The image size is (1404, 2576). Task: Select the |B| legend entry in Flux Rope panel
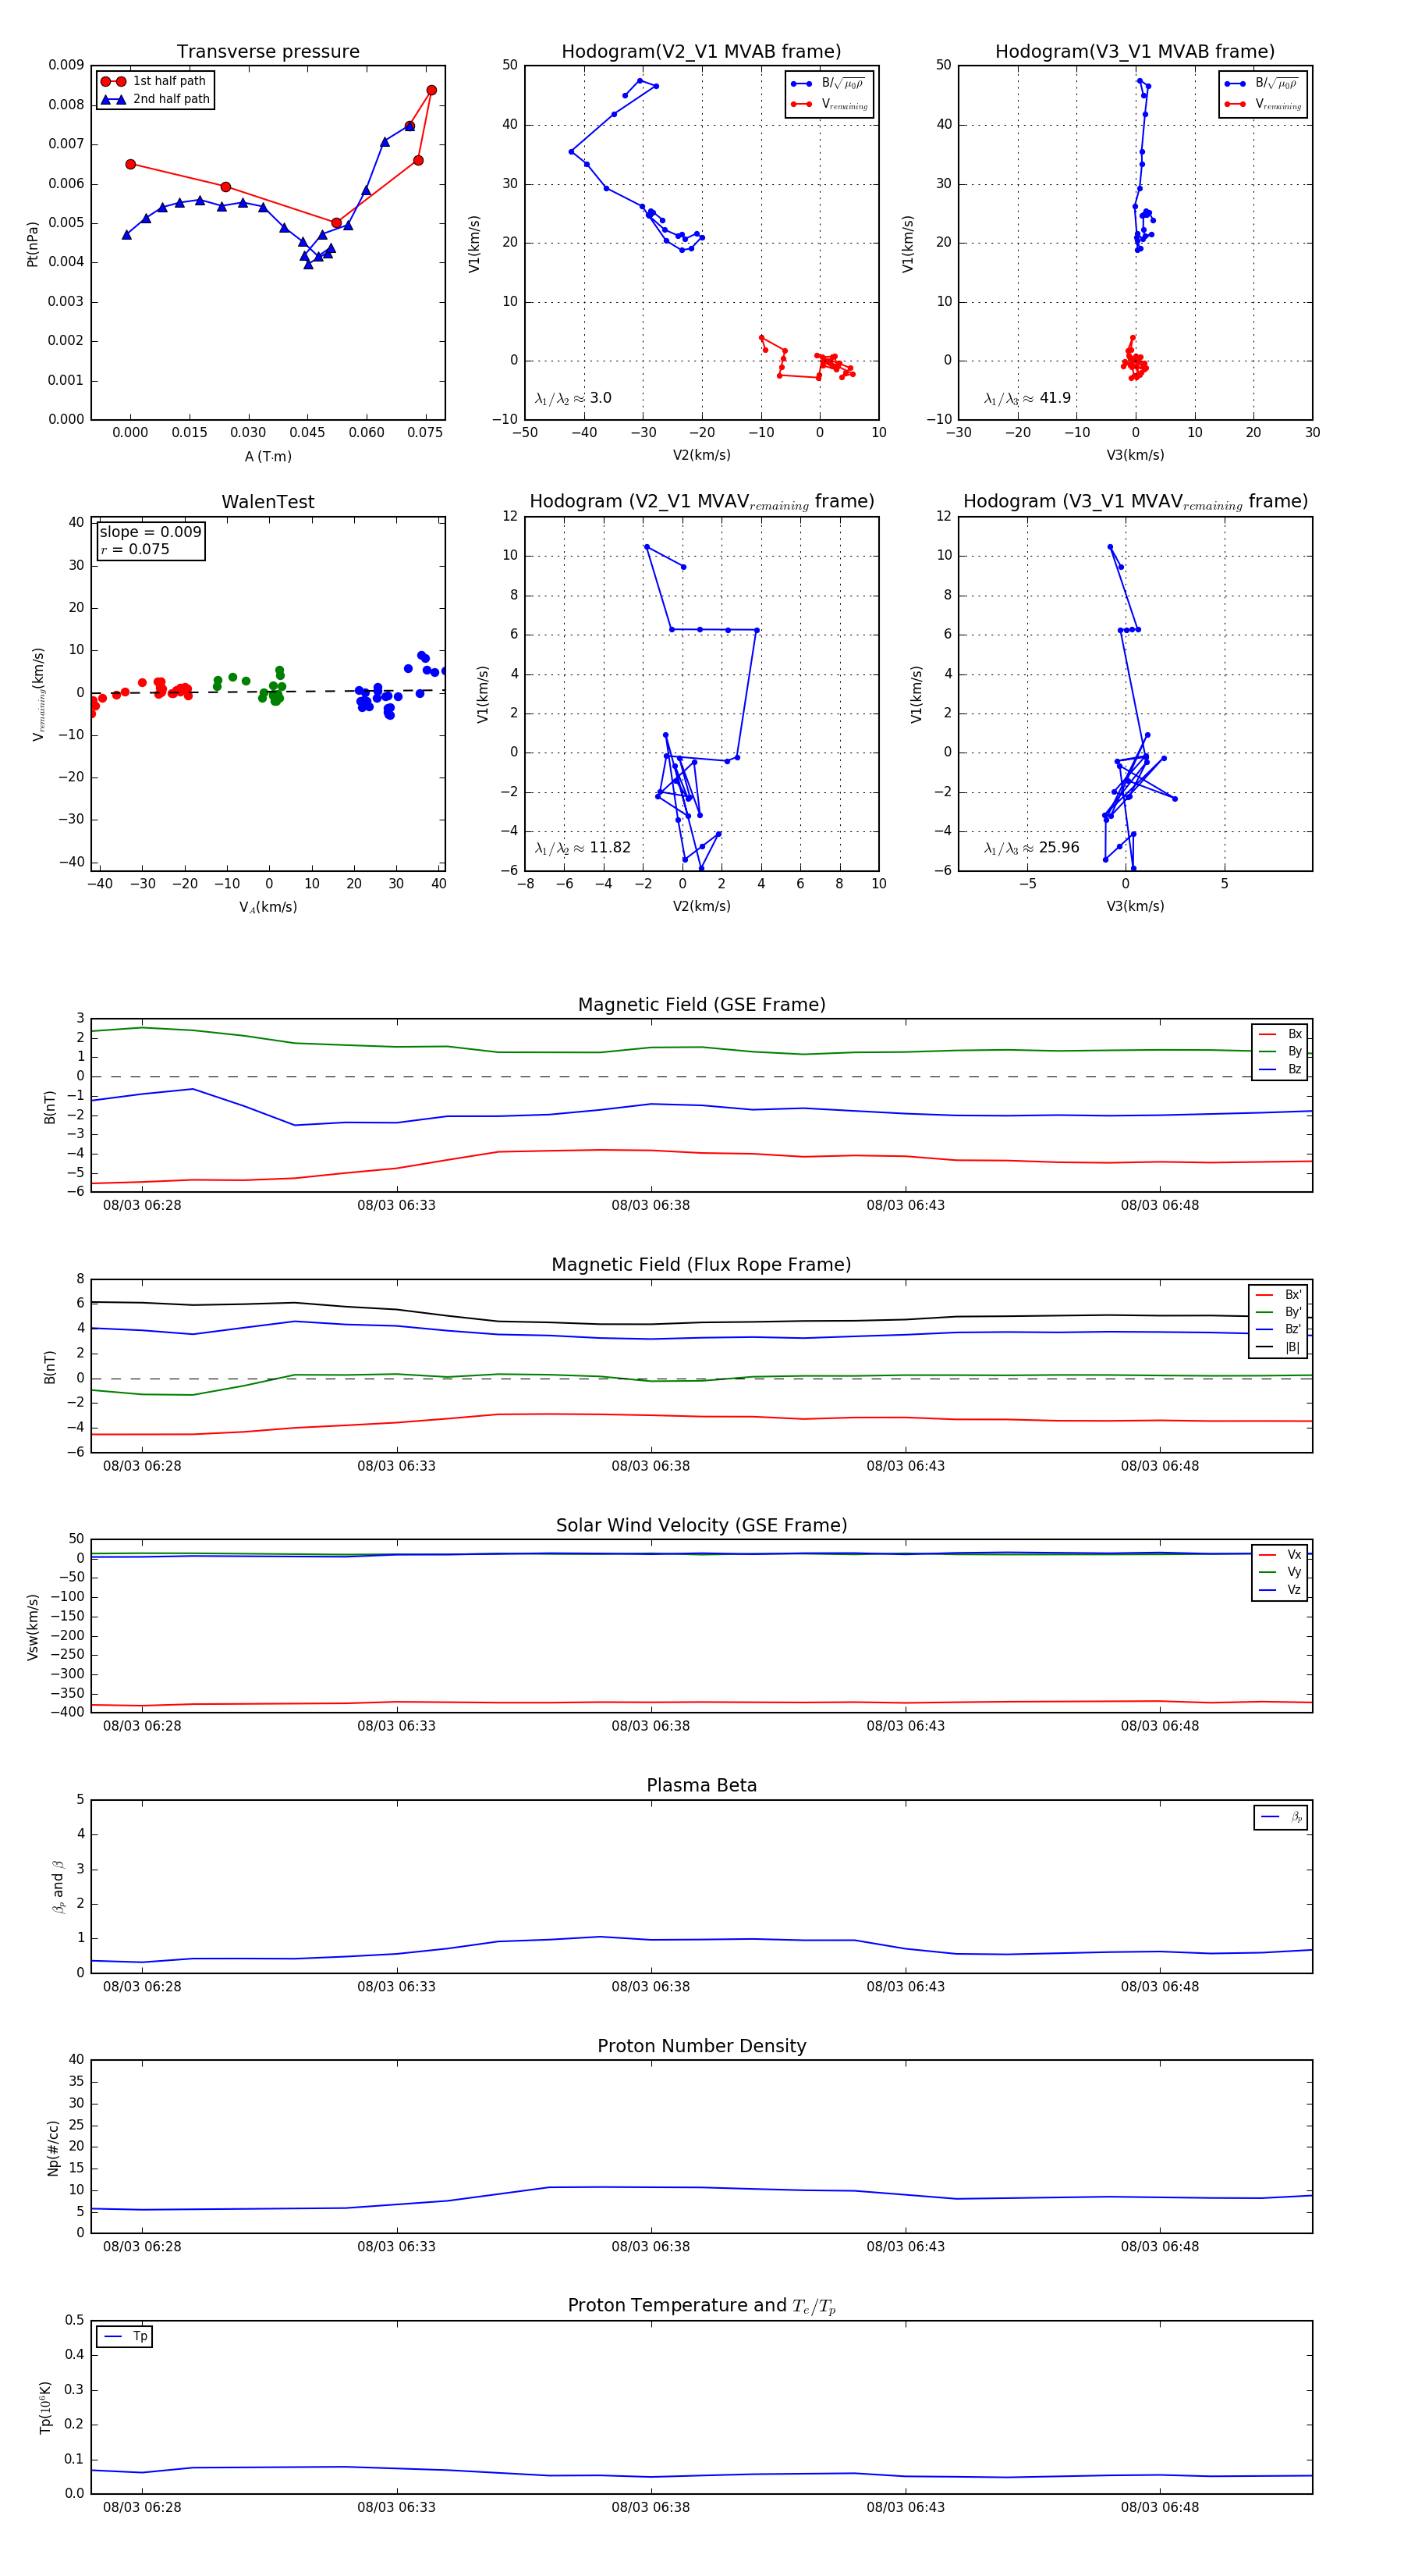tap(1278, 1347)
